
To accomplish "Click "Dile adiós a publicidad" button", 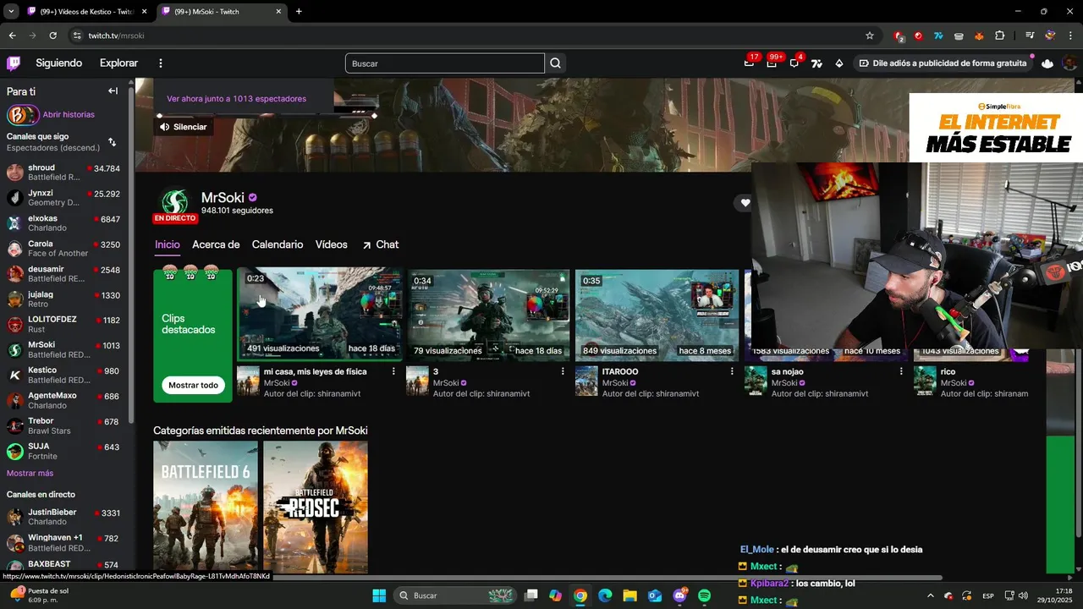I will tap(943, 63).
